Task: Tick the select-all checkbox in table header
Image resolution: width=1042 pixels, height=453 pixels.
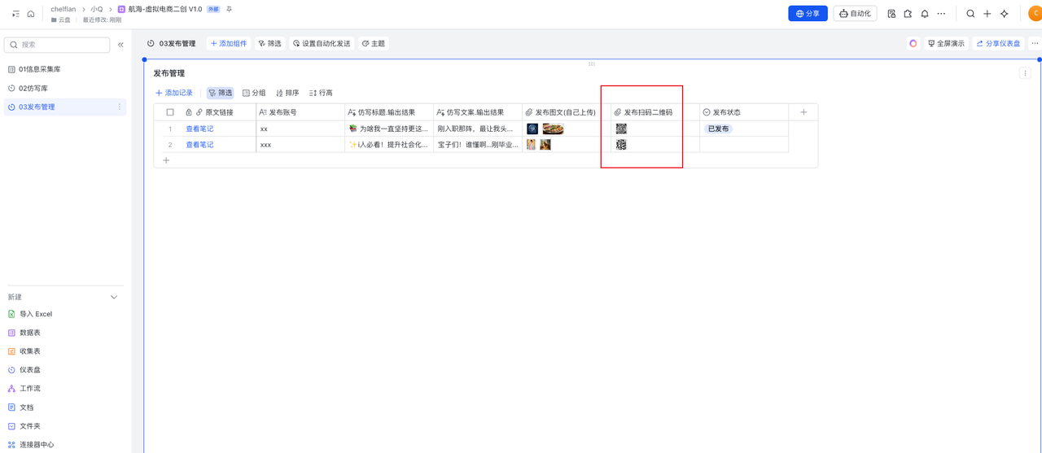Action: click(170, 112)
